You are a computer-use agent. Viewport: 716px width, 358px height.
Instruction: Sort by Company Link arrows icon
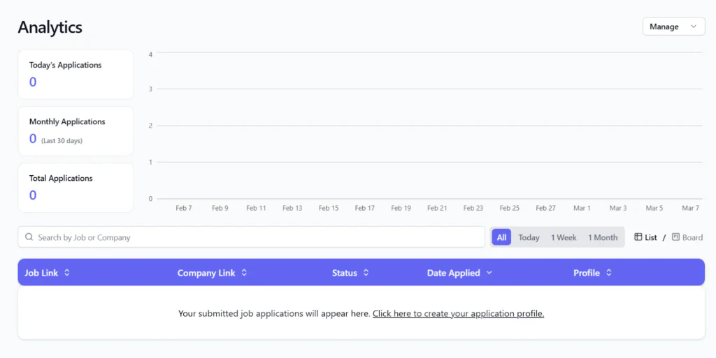(244, 272)
